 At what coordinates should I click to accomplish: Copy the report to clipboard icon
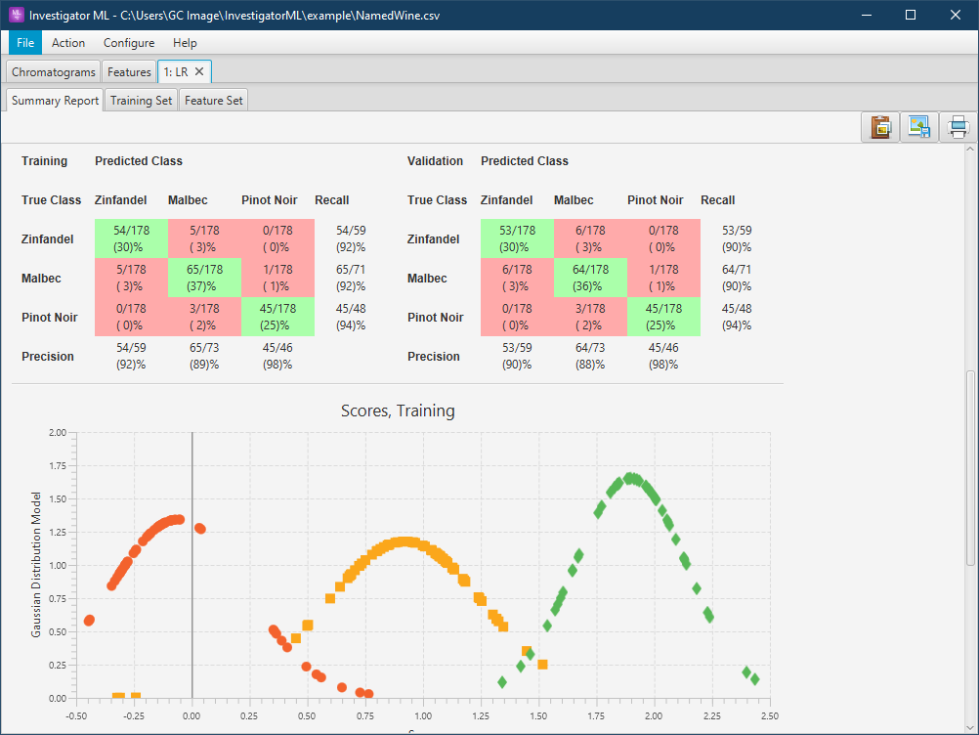pos(879,127)
